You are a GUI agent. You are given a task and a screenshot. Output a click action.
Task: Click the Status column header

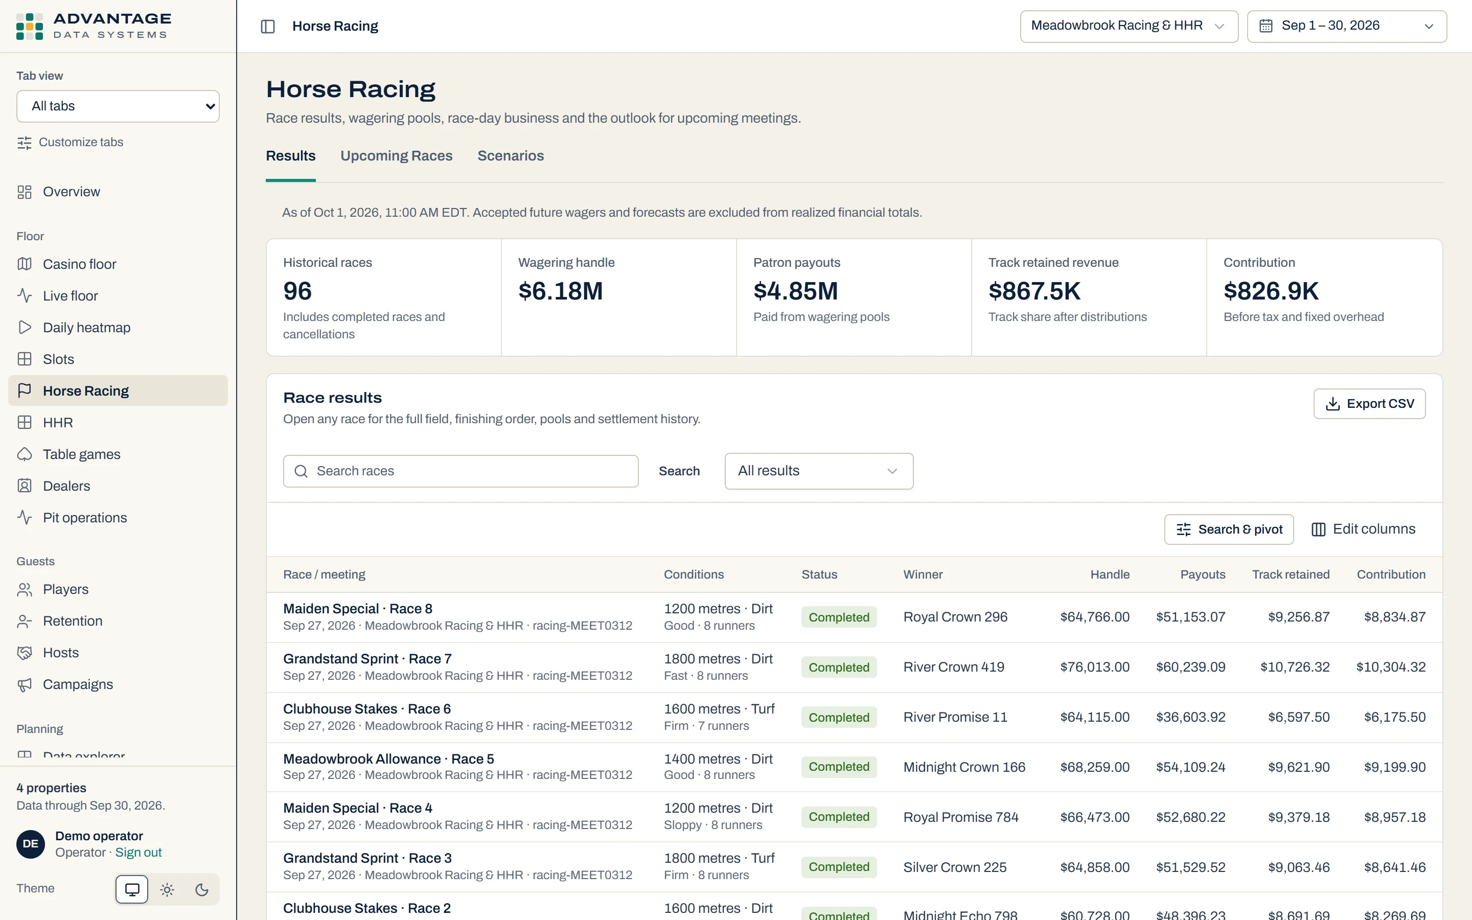(819, 575)
